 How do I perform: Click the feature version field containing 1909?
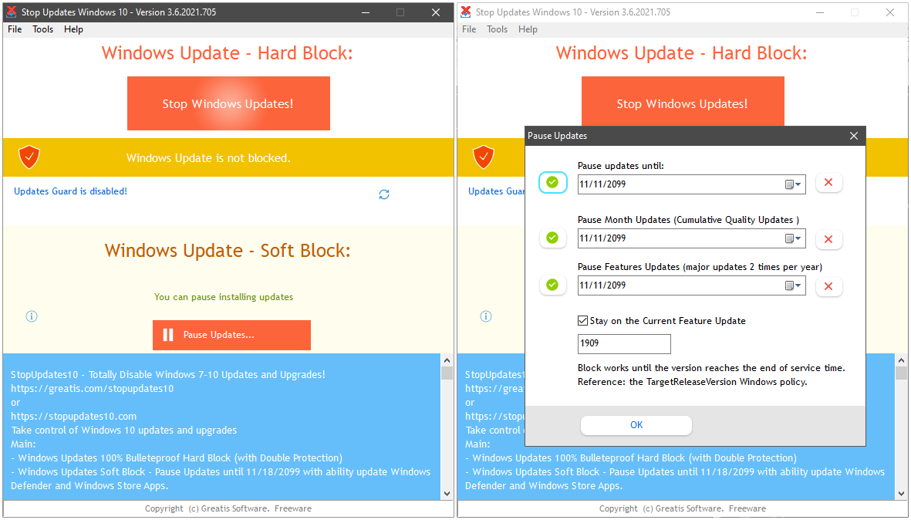point(624,343)
